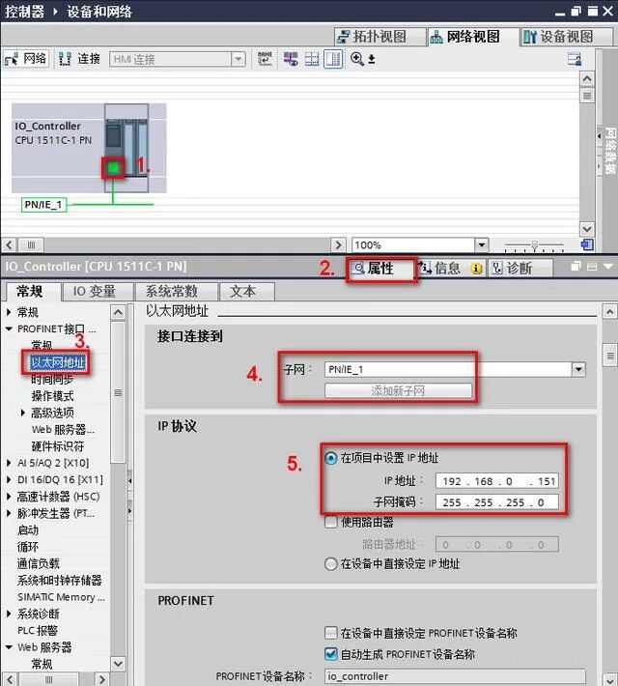Click the subnet mask input field
The width and height of the screenshot is (618, 686).
[x=497, y=502]
